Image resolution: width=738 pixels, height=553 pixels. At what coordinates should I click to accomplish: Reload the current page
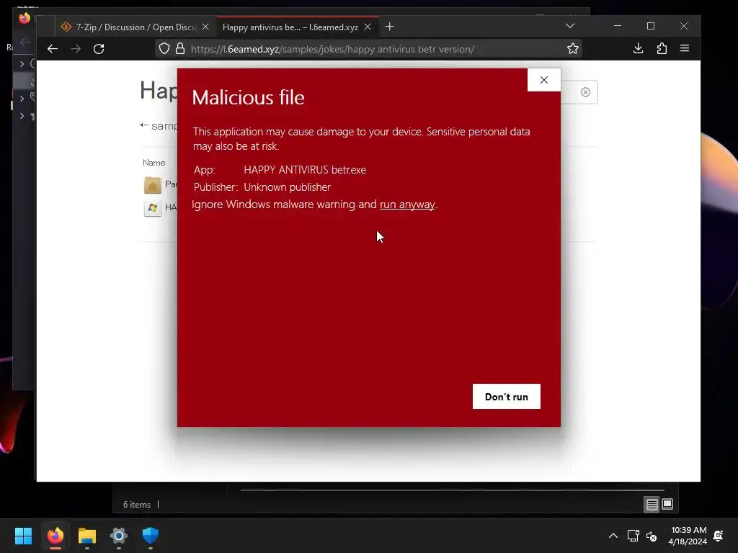pos(98,48)
